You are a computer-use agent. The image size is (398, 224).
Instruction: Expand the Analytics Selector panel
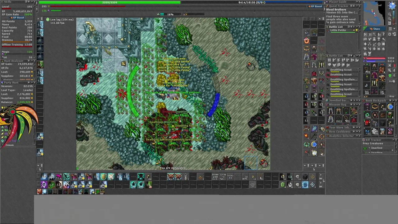[357, 136]
